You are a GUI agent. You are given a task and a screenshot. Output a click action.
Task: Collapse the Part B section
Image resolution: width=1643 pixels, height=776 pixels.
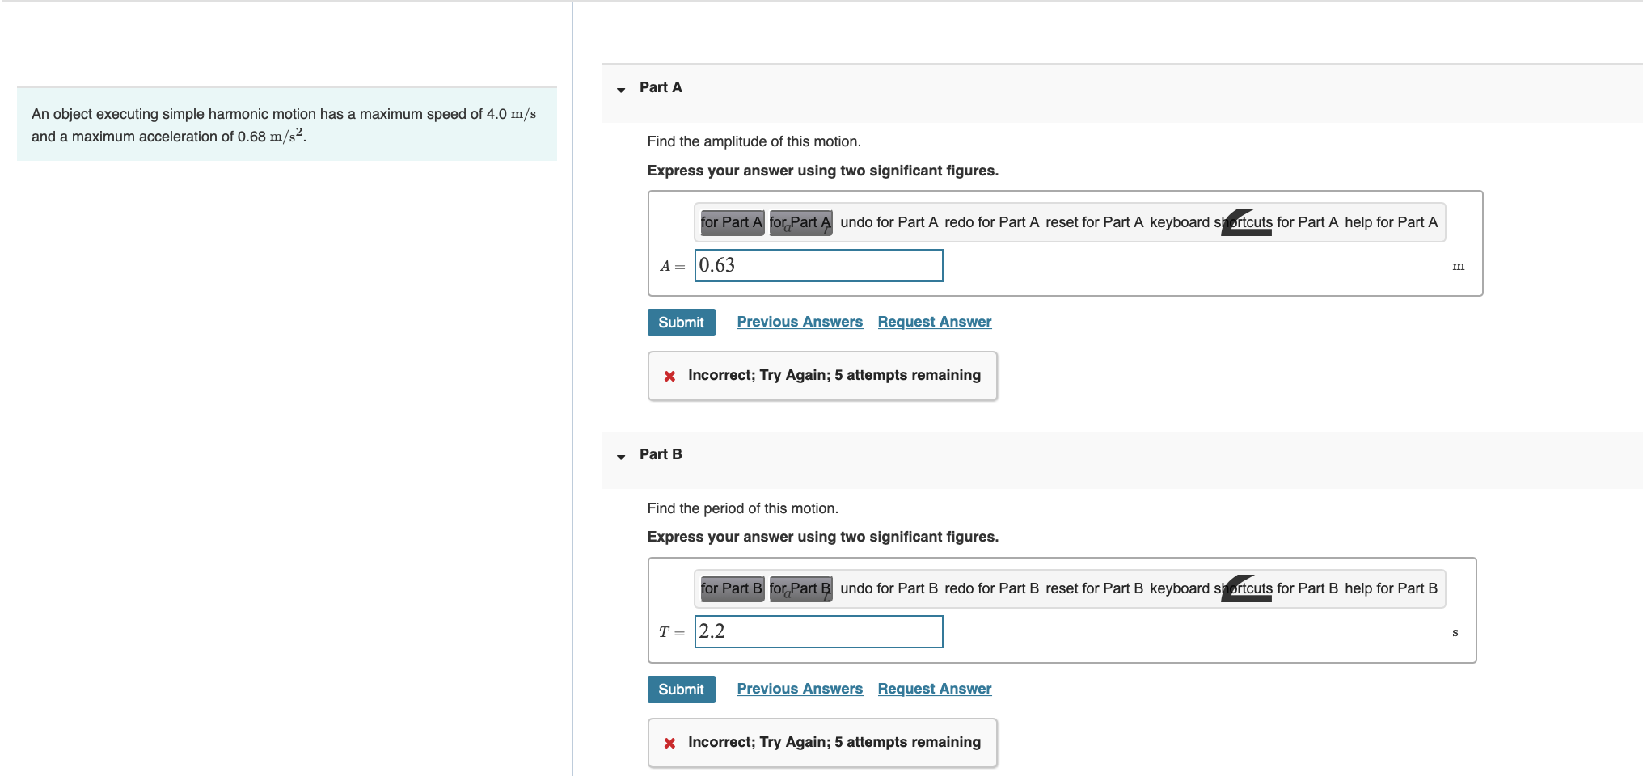coord(620,457)
